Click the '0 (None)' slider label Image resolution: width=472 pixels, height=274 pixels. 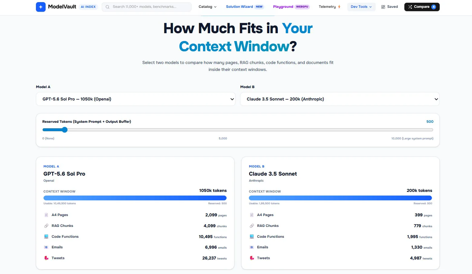coord(48,139)
